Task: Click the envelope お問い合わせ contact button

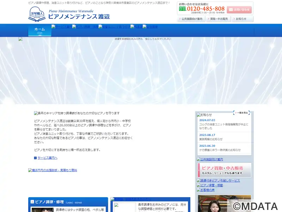Action: (x=239, y=10)
